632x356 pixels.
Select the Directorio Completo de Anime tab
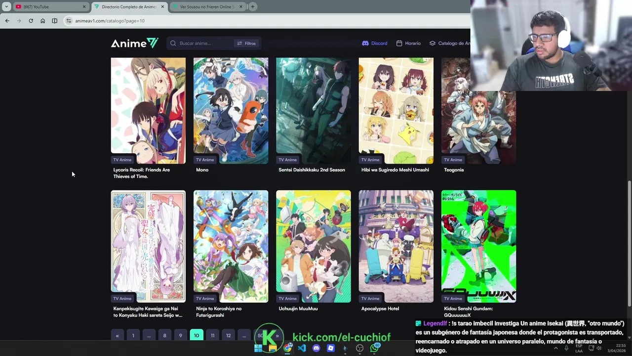[x=129, y=6]
